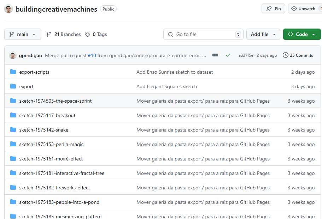This screenshot has height=219, width=322.
Task: Open sketch-1975185-mesmerizing-pattern folder
Action: (x=60, y=217)
